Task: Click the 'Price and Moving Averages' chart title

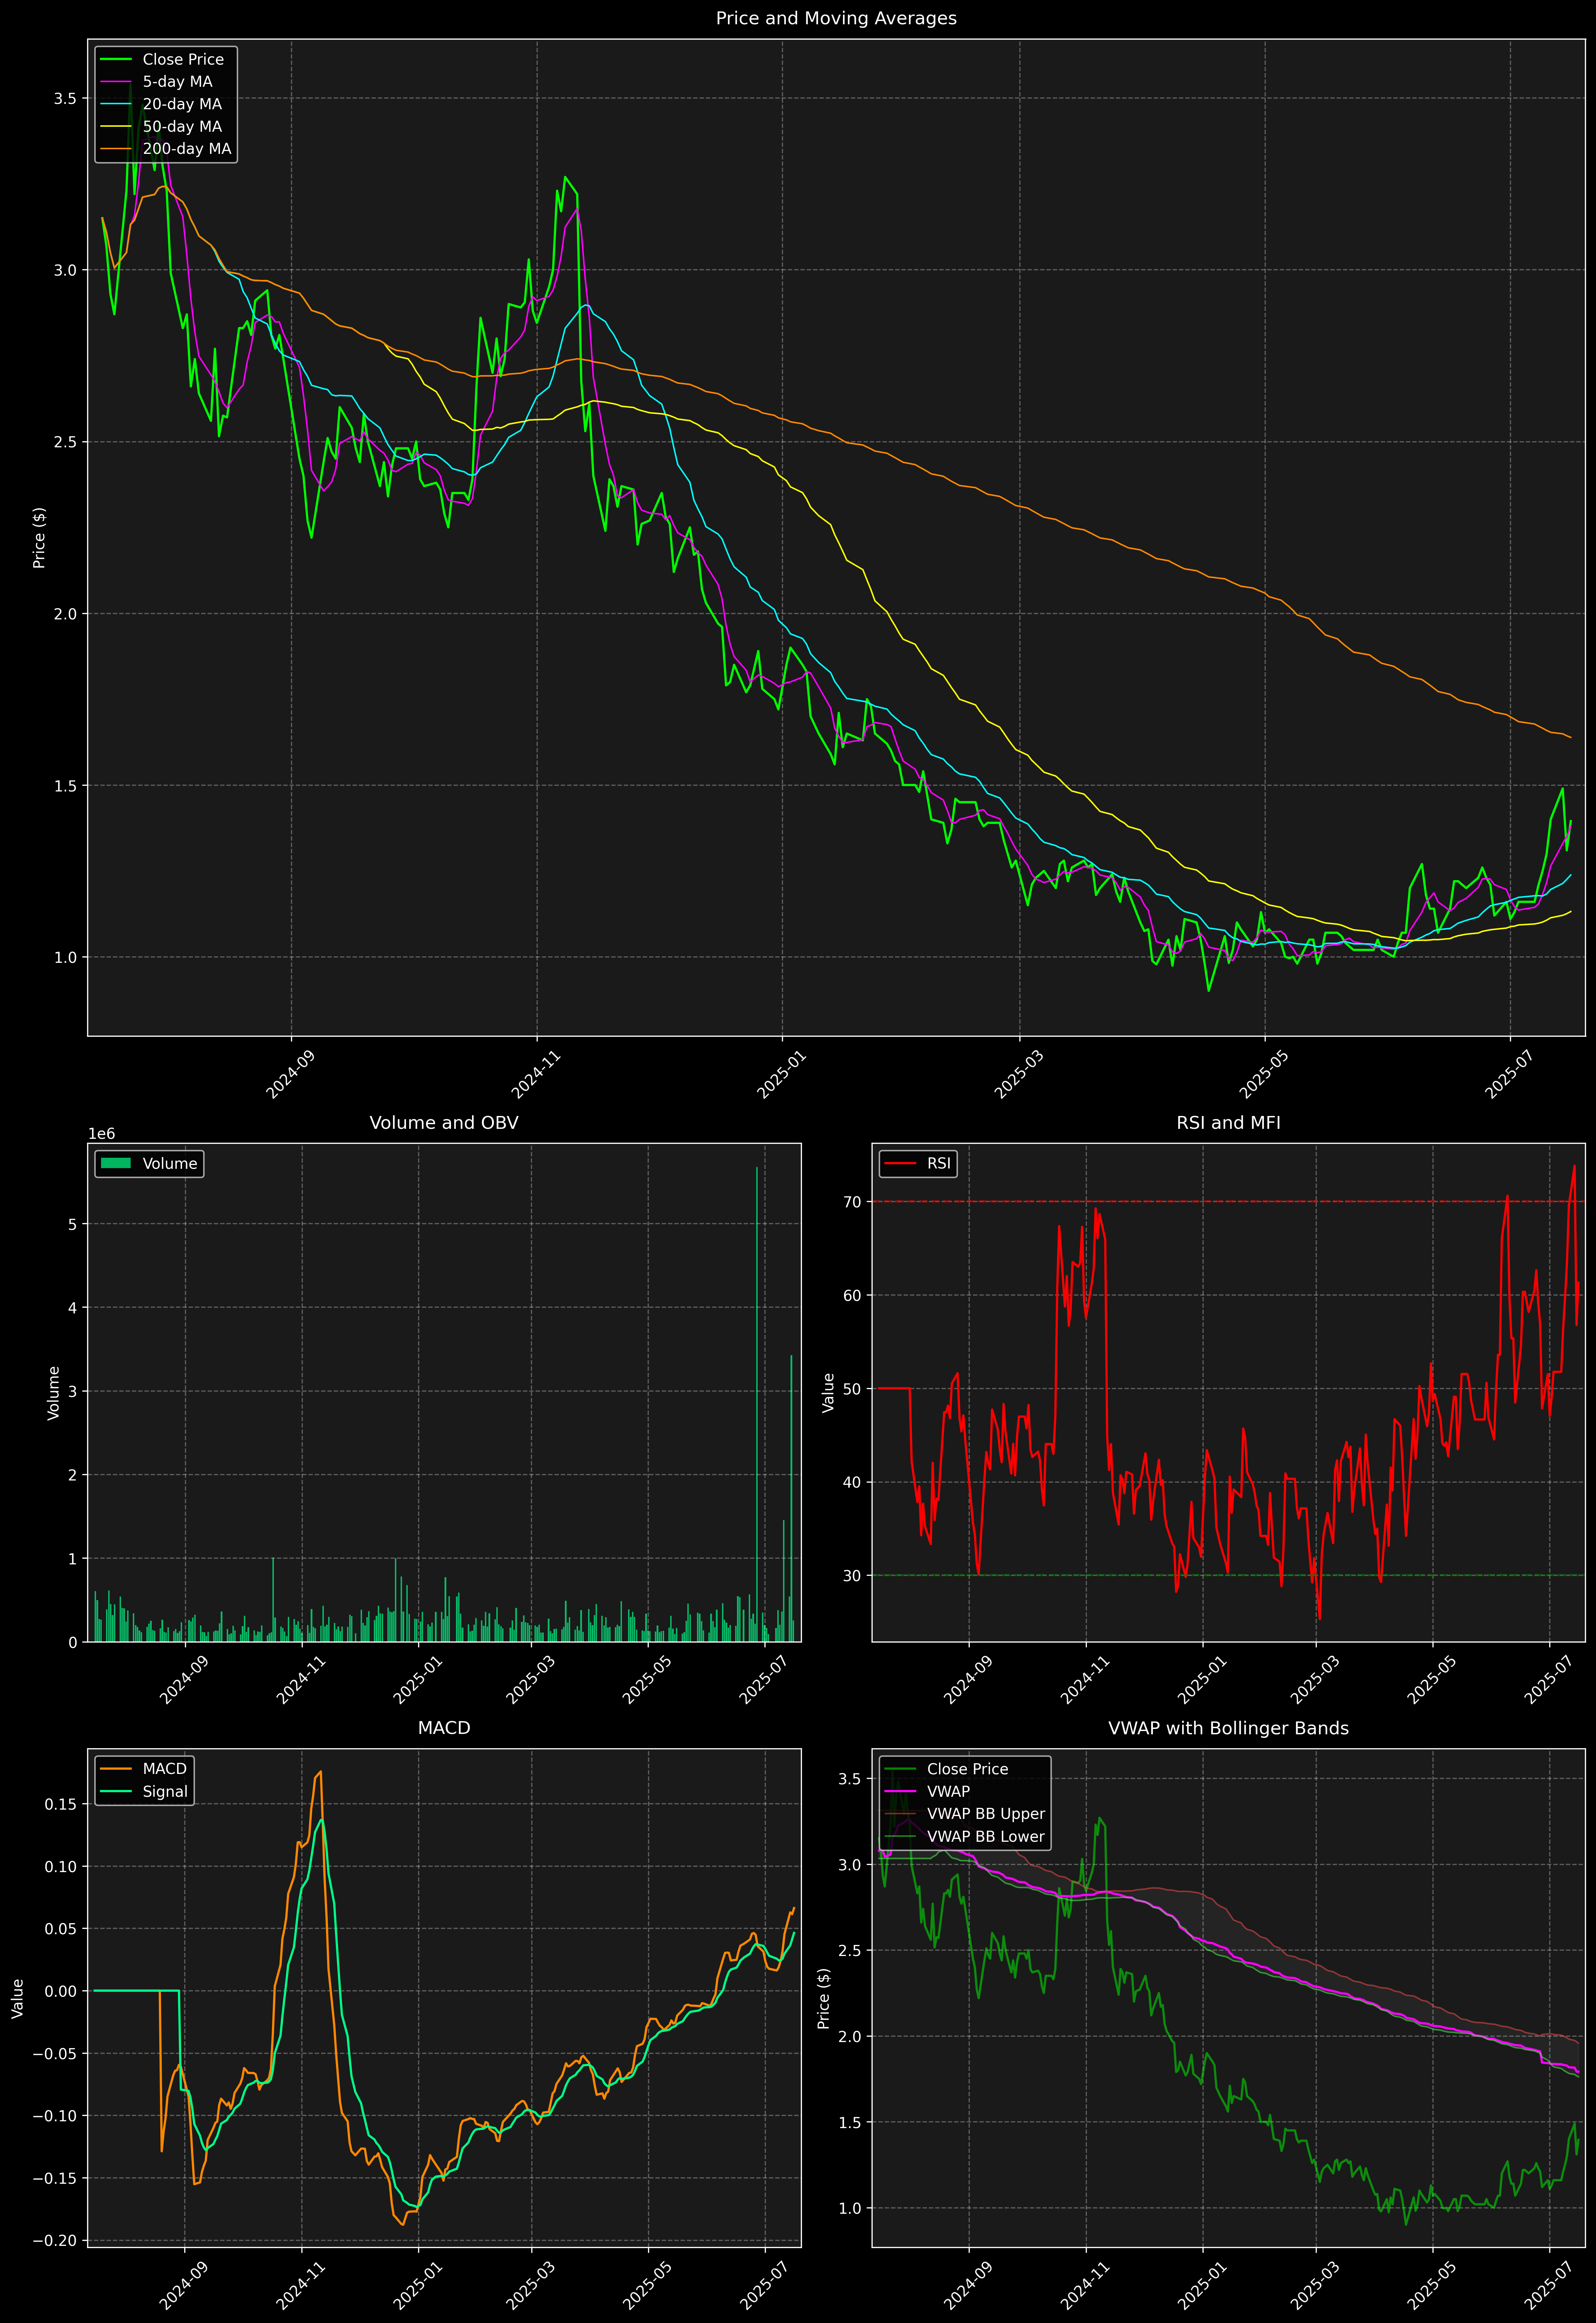Action: click(x=836, y=18)
